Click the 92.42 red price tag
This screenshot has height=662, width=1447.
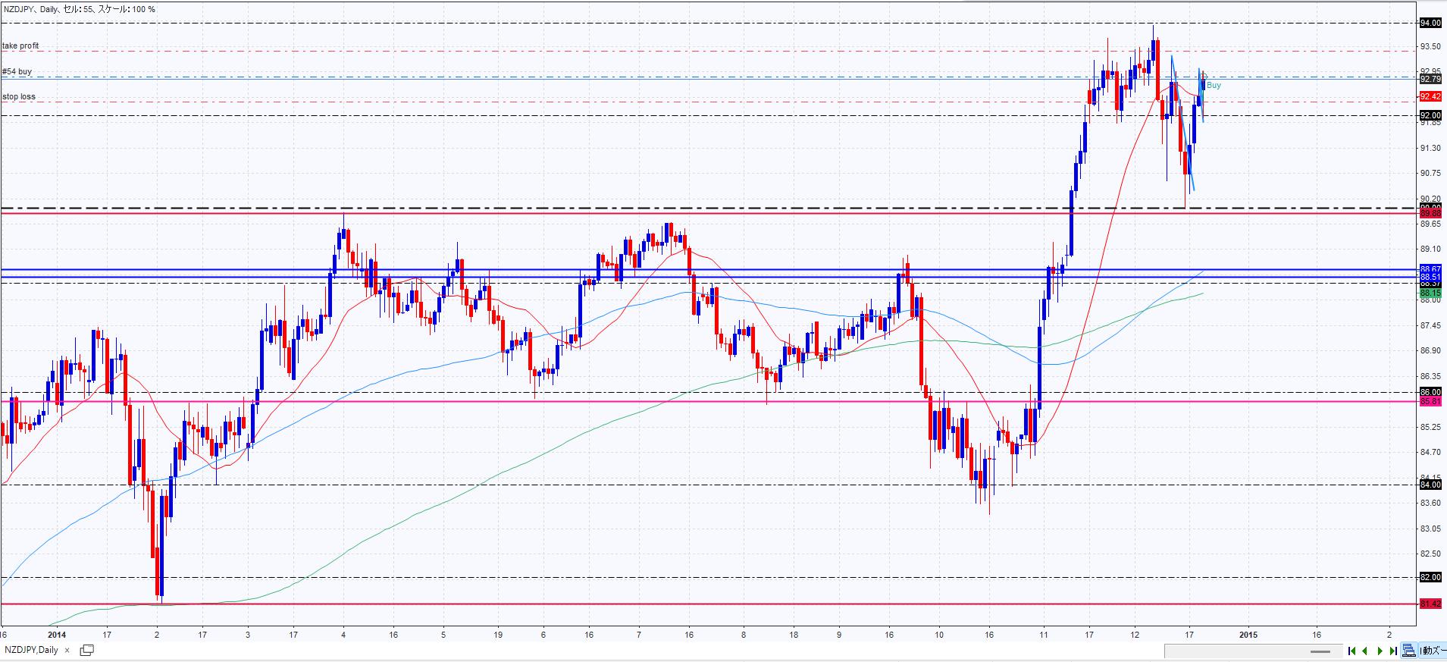coord(1430,96)
